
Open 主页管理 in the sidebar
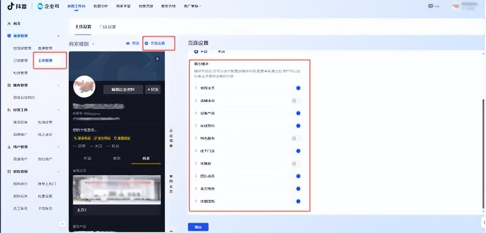pyautogui.click(x=46, y=61)
